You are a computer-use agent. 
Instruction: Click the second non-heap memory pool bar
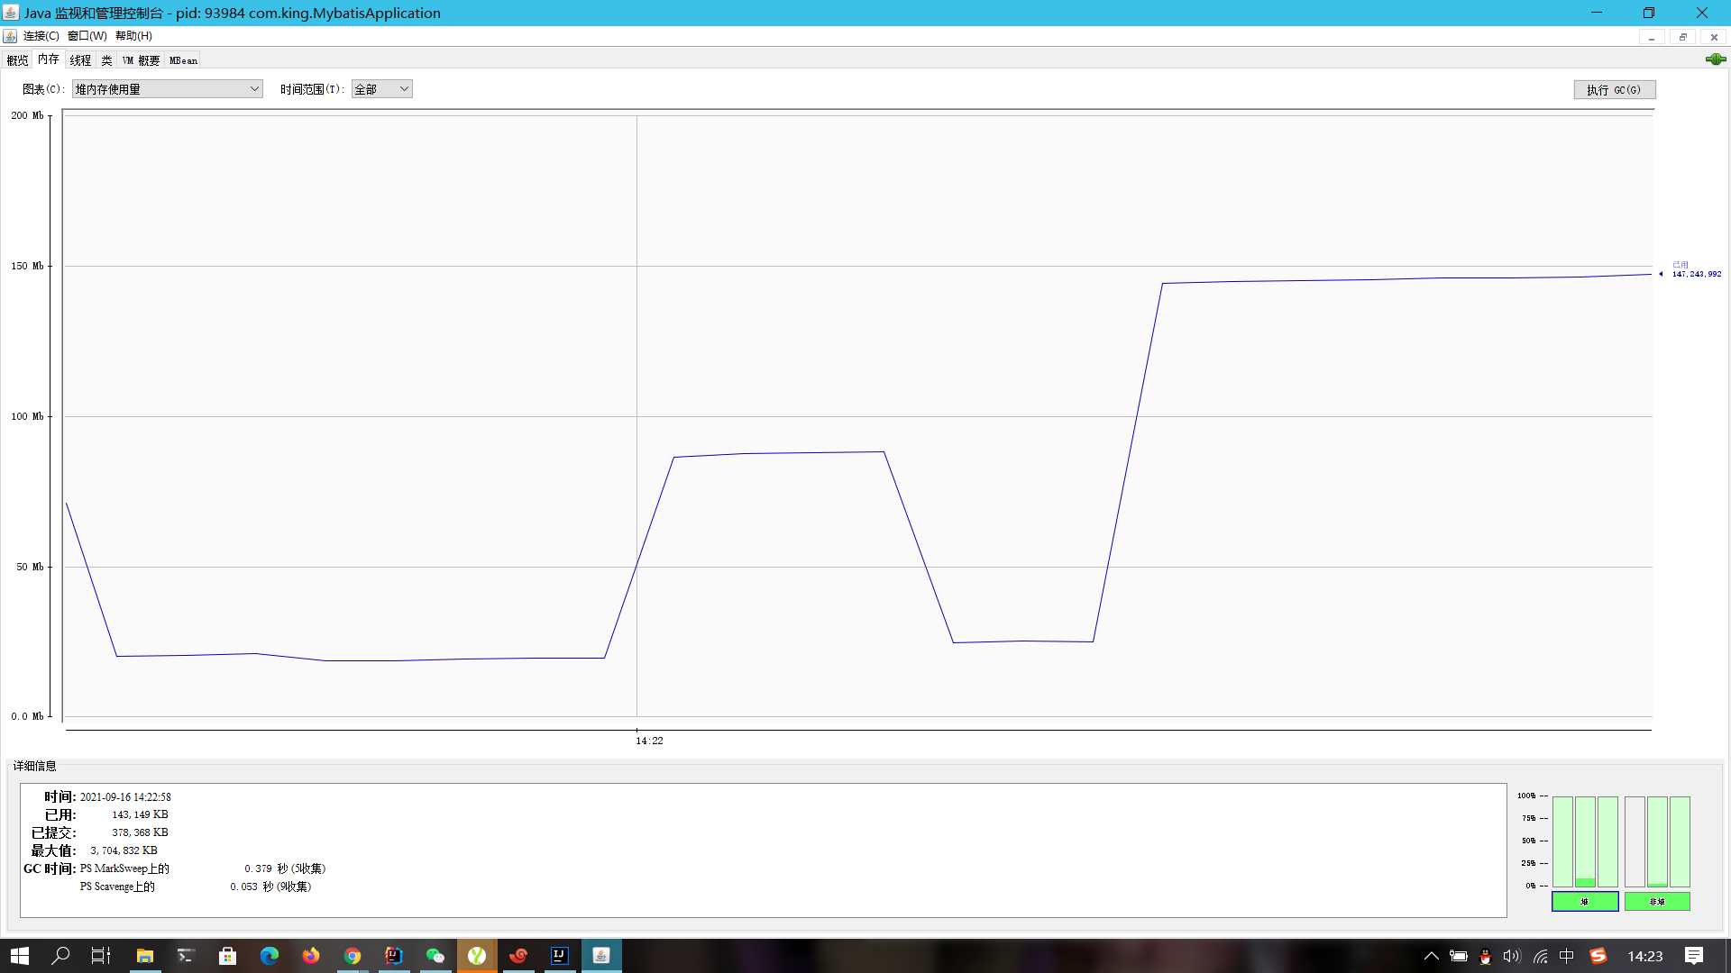[x=1657, y=841]
